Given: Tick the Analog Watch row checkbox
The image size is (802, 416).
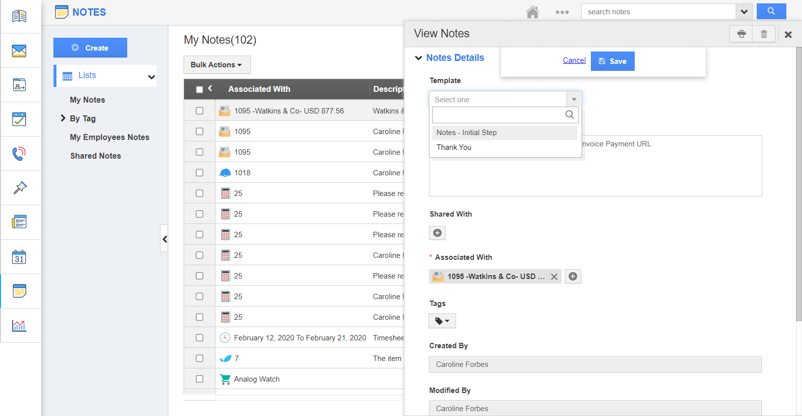Looking at the screenshot, I should (x=199, y=379).
